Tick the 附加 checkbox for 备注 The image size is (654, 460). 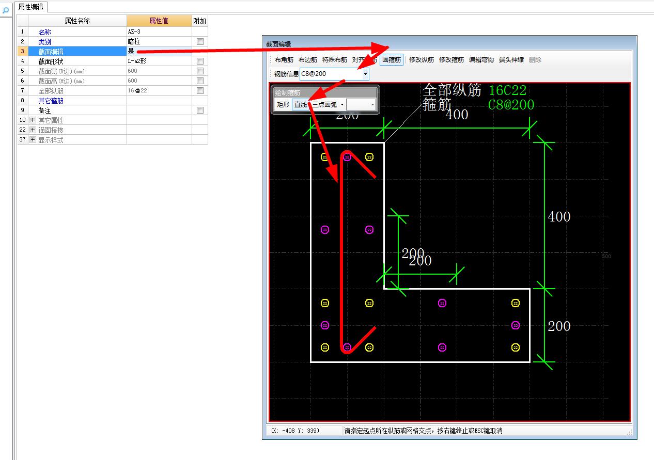point(200,110)
